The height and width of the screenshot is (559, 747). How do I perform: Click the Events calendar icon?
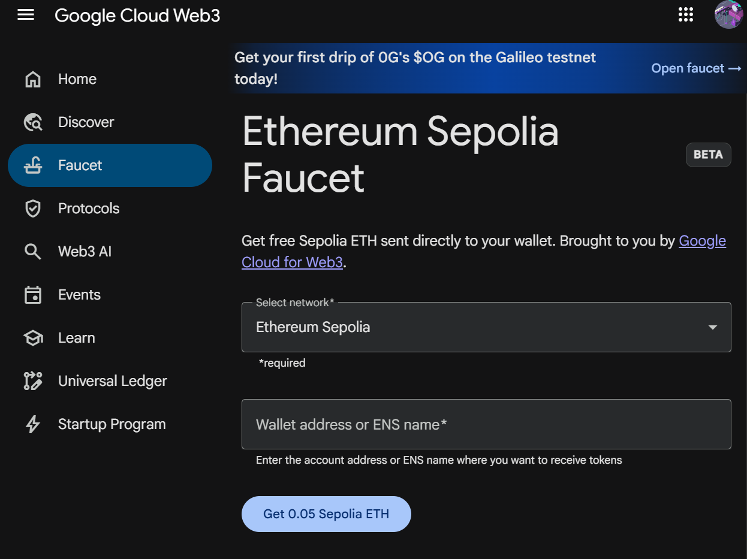[33, 295]
